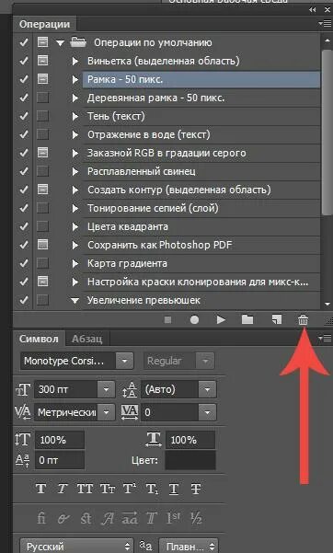Expand the Виньетка (выделенная область) action

pos(75,61)
